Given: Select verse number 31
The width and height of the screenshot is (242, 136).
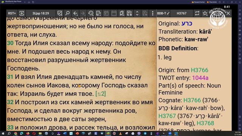Looking at the screenshot, I should pyautogui.click(x=10, y=77).
